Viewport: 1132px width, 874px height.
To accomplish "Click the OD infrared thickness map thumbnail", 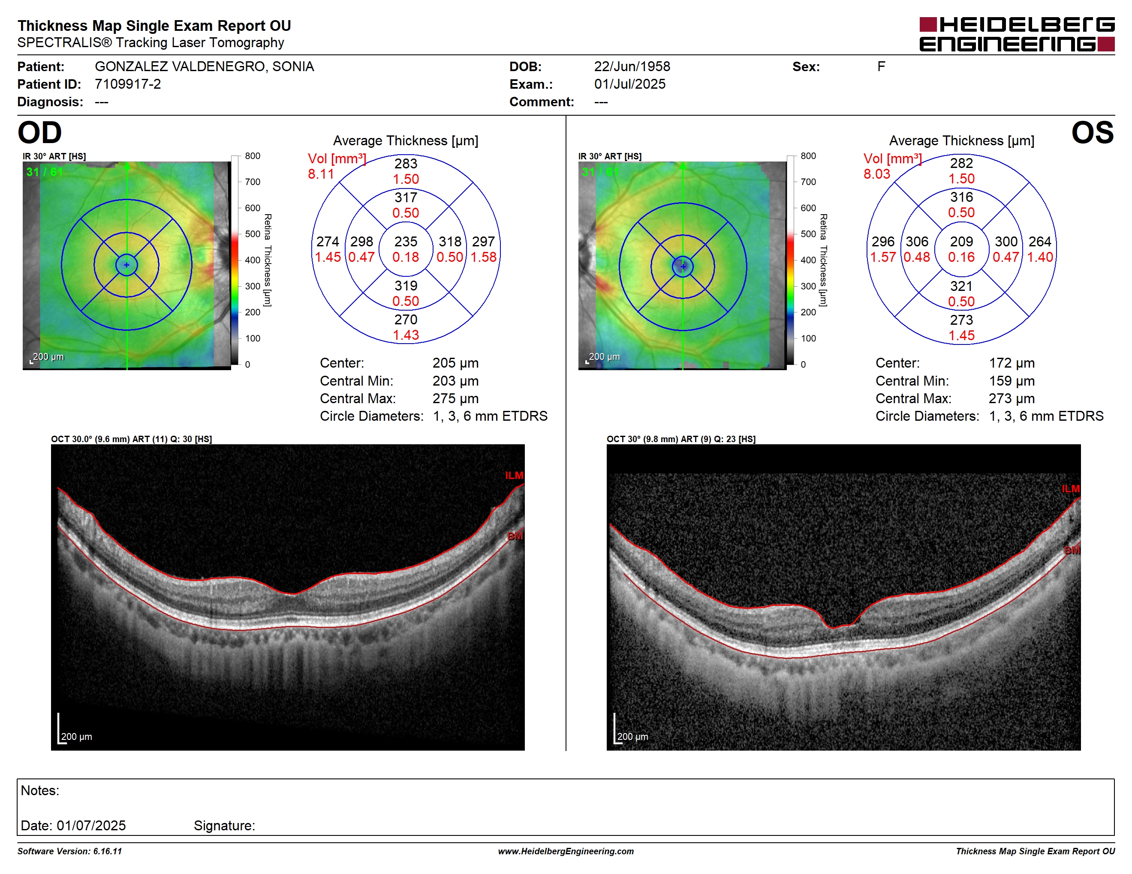I will (126, 265).
